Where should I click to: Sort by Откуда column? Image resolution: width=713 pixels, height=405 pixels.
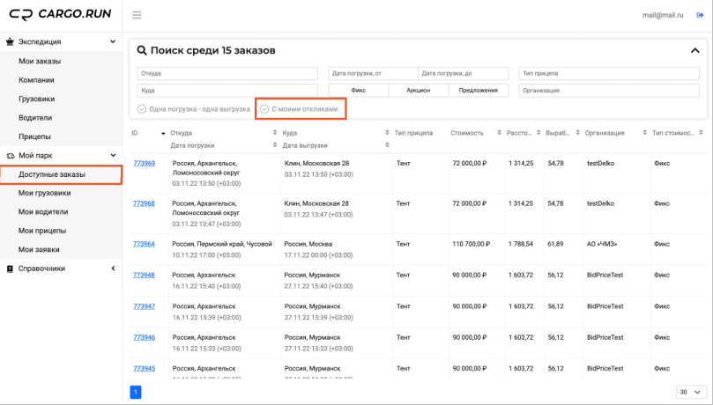tap(275, 133)
